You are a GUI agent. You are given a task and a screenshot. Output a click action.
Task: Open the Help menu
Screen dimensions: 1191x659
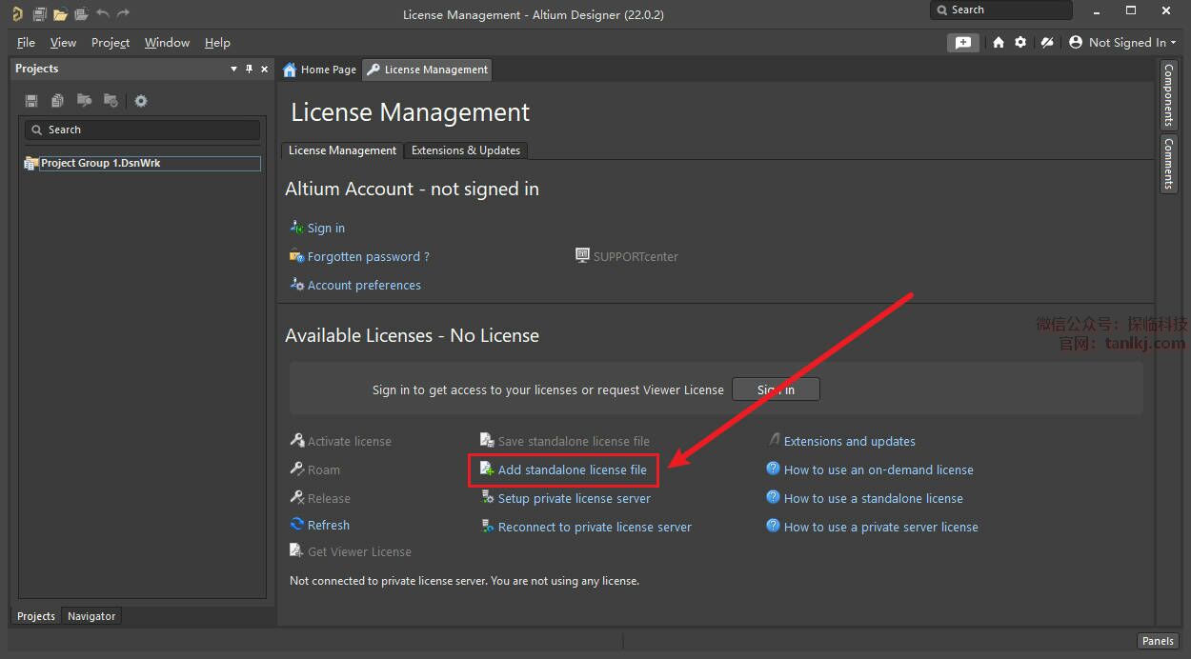point(217,43)
